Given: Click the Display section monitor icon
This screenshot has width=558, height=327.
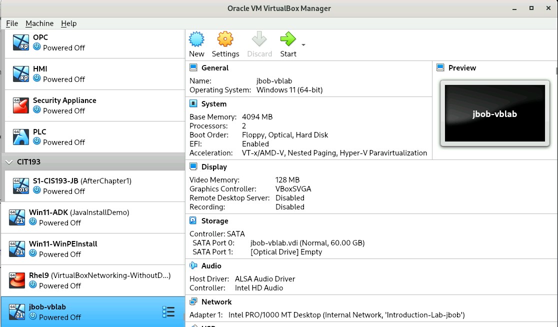Looking at the screenshot, I should pyautogui.click(x=193, y=167).
